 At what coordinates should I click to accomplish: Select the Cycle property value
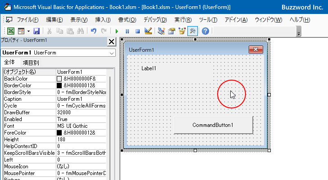(x=81, y=106)
